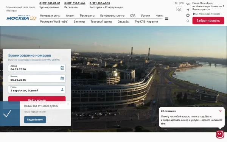Open Торговый центр menu item
Viewport: 227px width, 142px height.
[x=101, y=22]
